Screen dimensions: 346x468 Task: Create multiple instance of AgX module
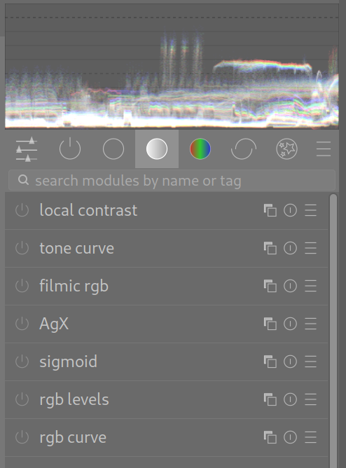[270, 324]
